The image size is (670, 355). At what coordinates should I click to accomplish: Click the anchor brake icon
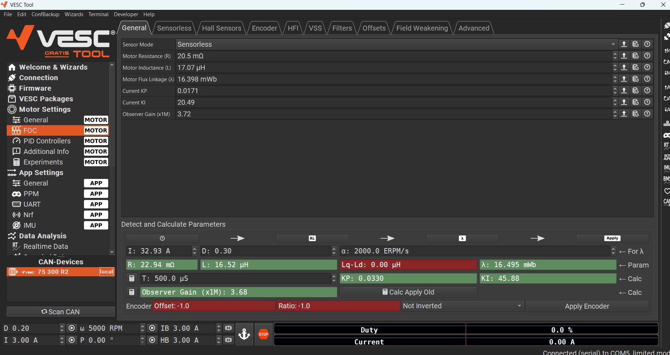tap(244, 334)
